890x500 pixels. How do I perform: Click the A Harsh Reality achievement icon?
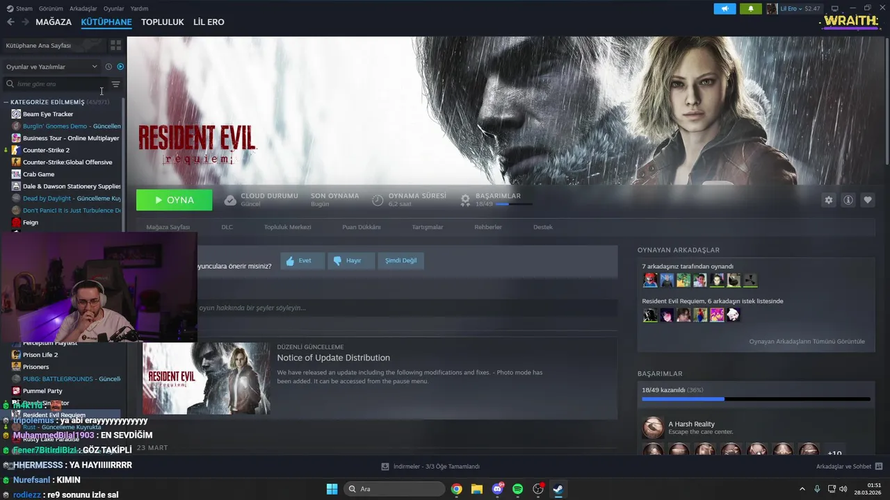653,428
